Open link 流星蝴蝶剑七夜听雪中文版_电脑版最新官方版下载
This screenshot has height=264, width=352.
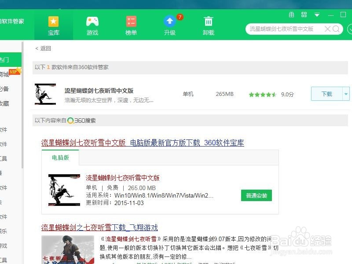tap(143, 143)
